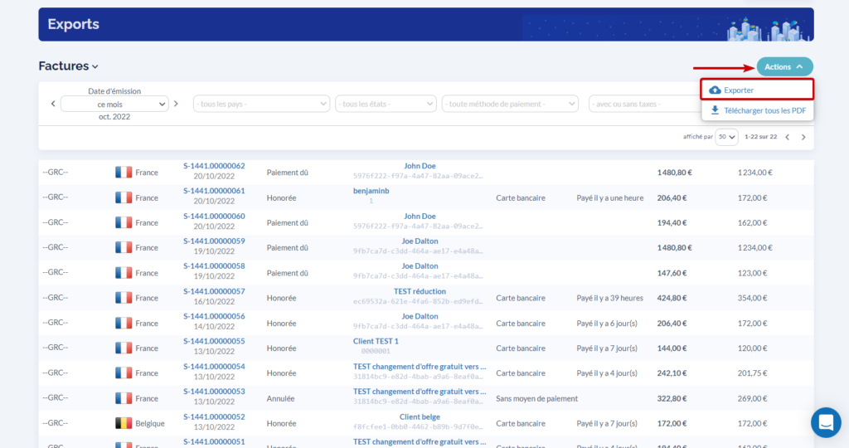Click the cloud upload icon beside Exporter

tap(715, 90)
